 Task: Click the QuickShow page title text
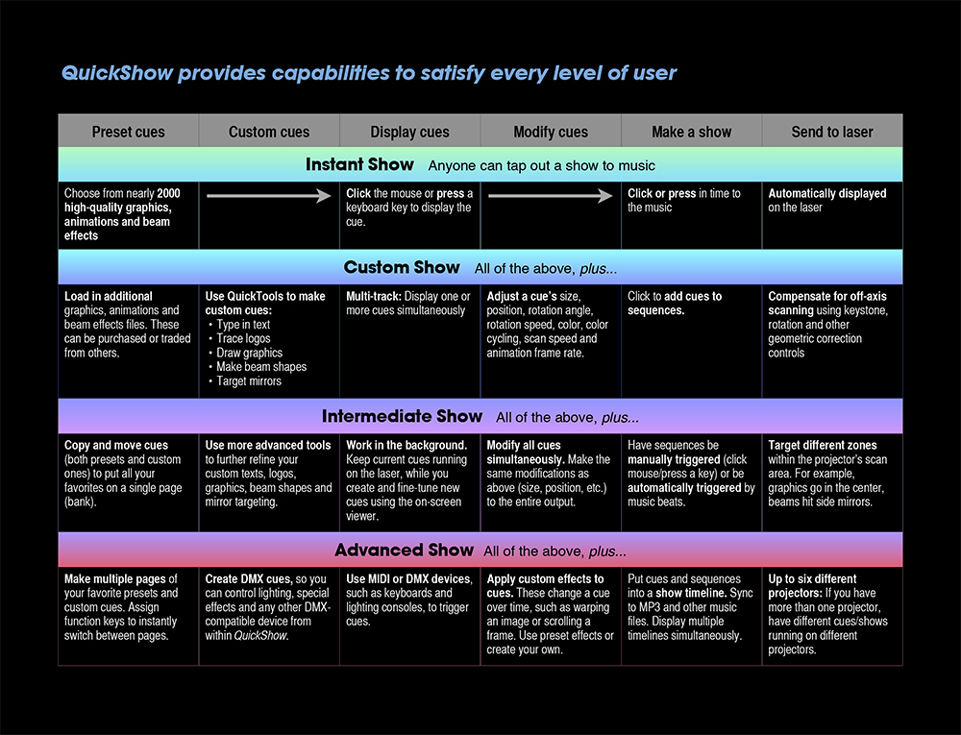pyautogui.click(x=369, y=73)
